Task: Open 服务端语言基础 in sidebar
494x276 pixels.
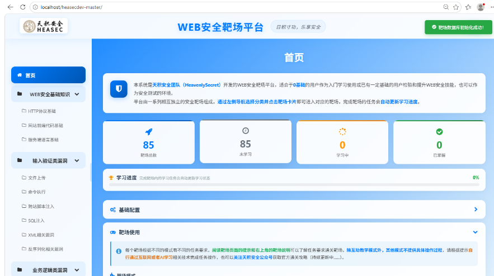Action: (43, 140)
